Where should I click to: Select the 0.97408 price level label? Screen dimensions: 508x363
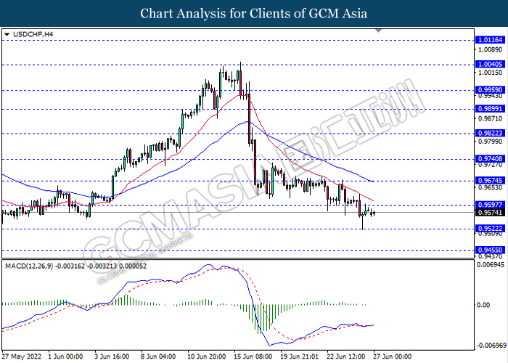490,159
